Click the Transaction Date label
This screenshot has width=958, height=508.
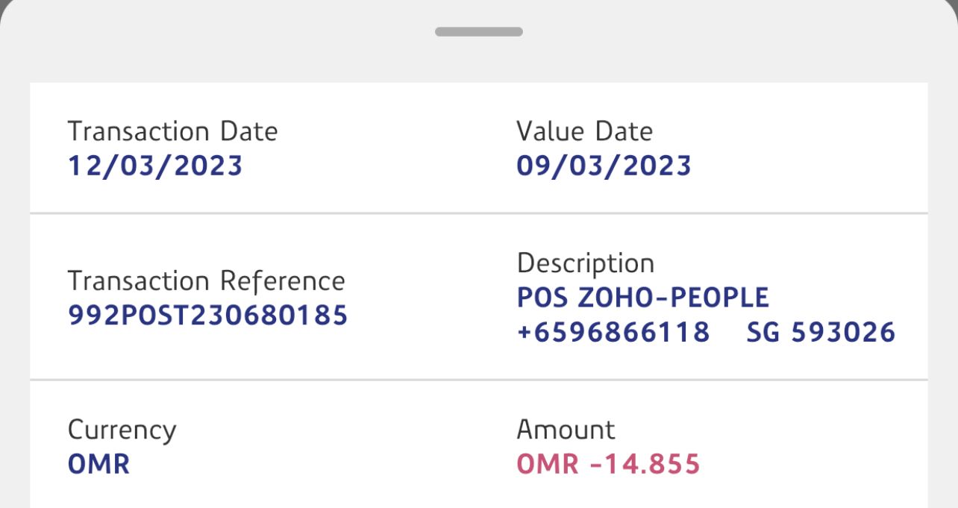tap(172, 132)
